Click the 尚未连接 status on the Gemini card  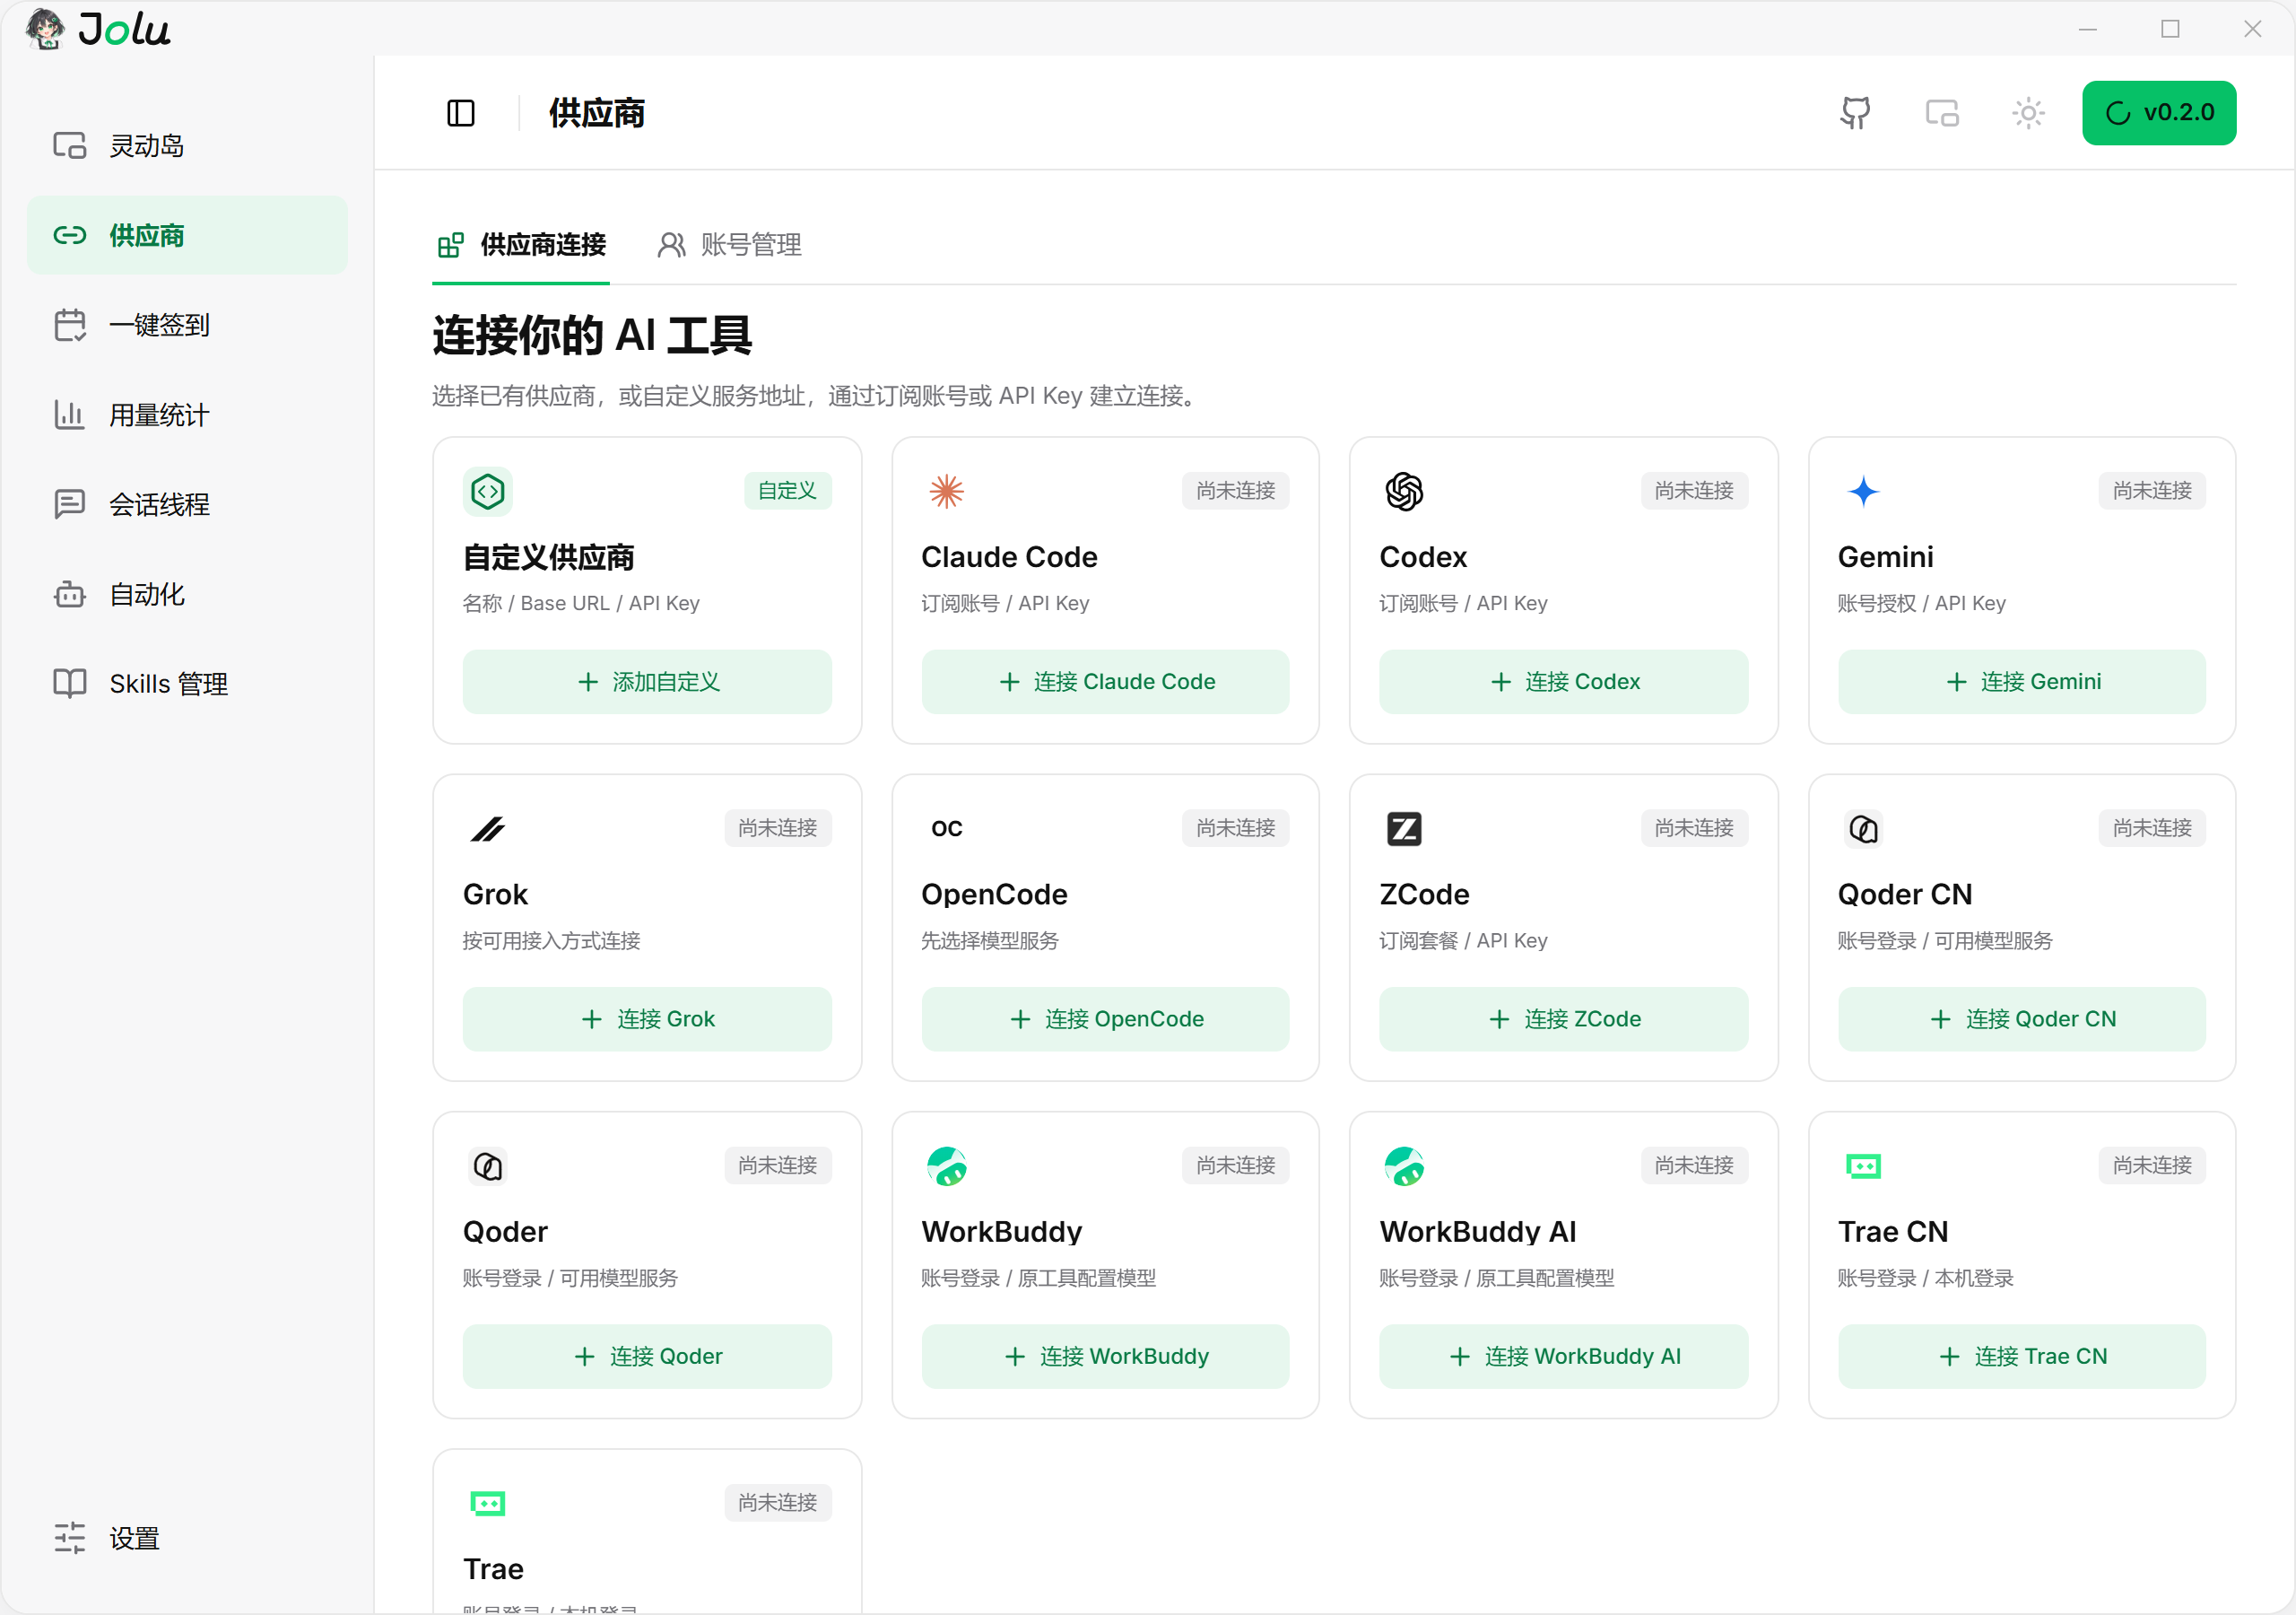point(2152,492)
